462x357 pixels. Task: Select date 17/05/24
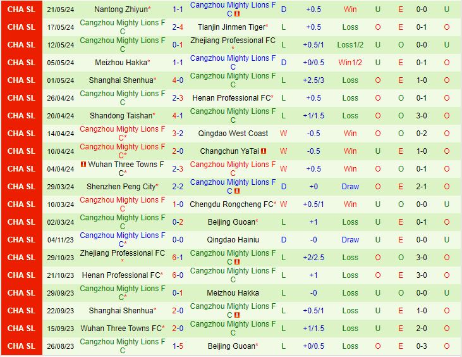point(61,27)
